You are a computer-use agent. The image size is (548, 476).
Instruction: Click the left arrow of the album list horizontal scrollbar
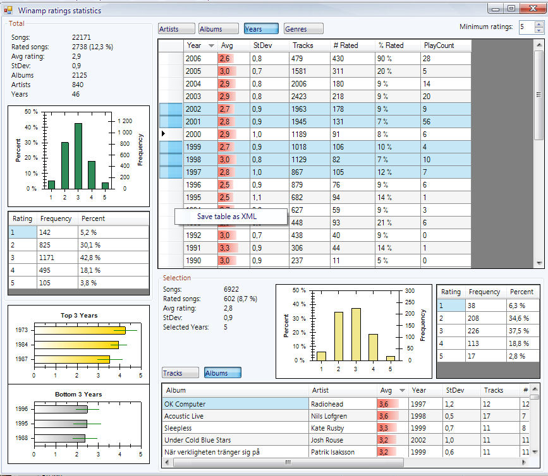coord(167,462)
